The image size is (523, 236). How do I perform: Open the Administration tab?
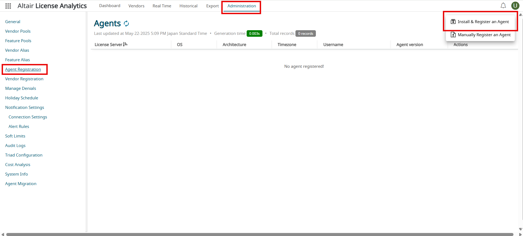241,6
